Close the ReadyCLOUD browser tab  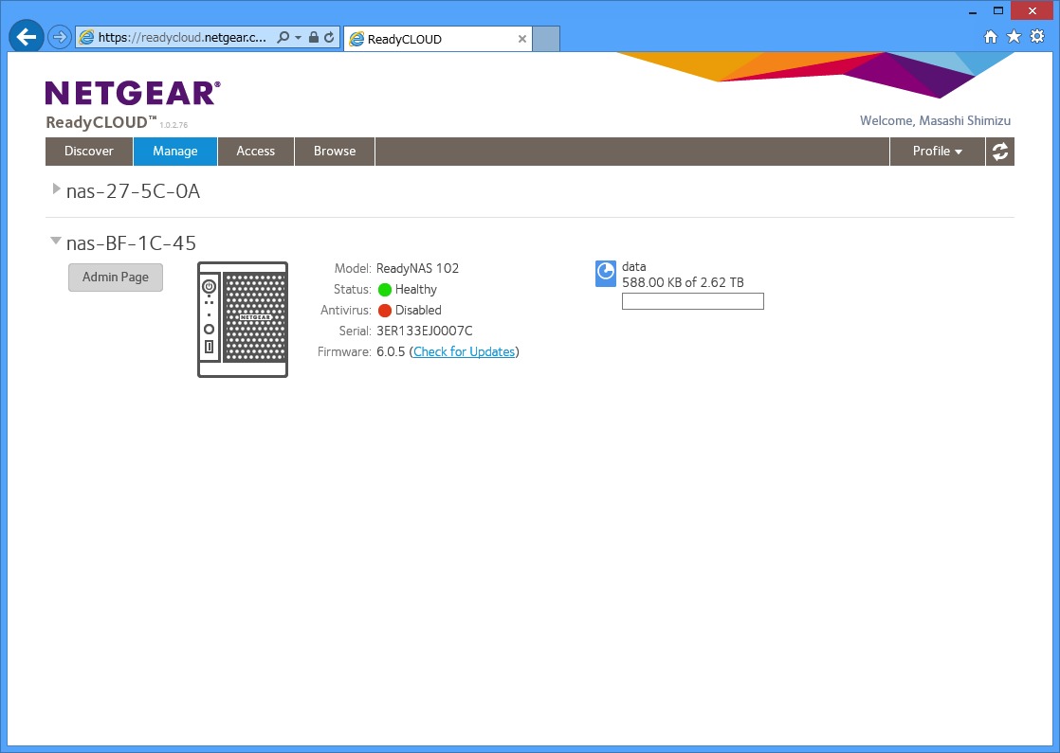521,39
